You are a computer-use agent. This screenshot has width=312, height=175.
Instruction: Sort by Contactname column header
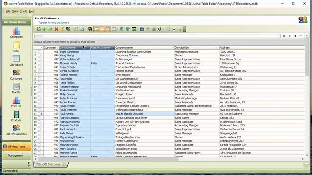coord(75,48)
